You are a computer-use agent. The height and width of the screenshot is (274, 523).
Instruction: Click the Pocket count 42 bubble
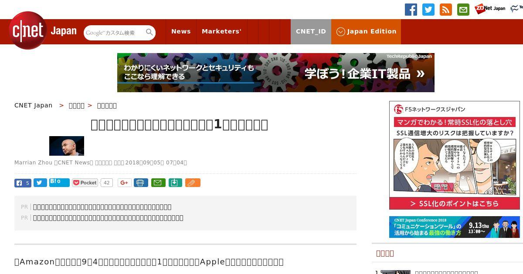click(x=106, y=183)
